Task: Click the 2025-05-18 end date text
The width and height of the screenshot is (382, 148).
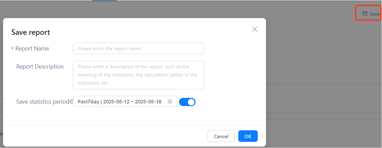Action: click(x=149, y=102)
